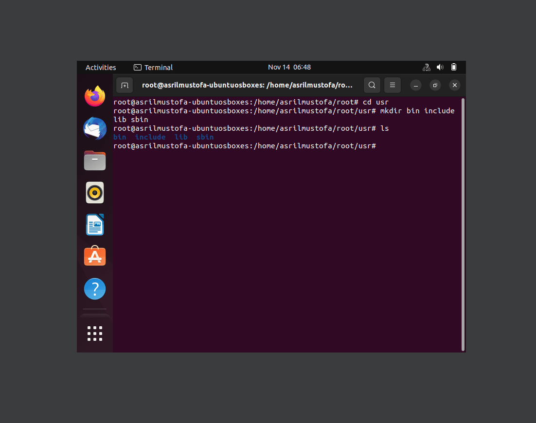536x423 pixels.
Task: Click the 'cd usr' command text
Action: (x=375, y=102)
